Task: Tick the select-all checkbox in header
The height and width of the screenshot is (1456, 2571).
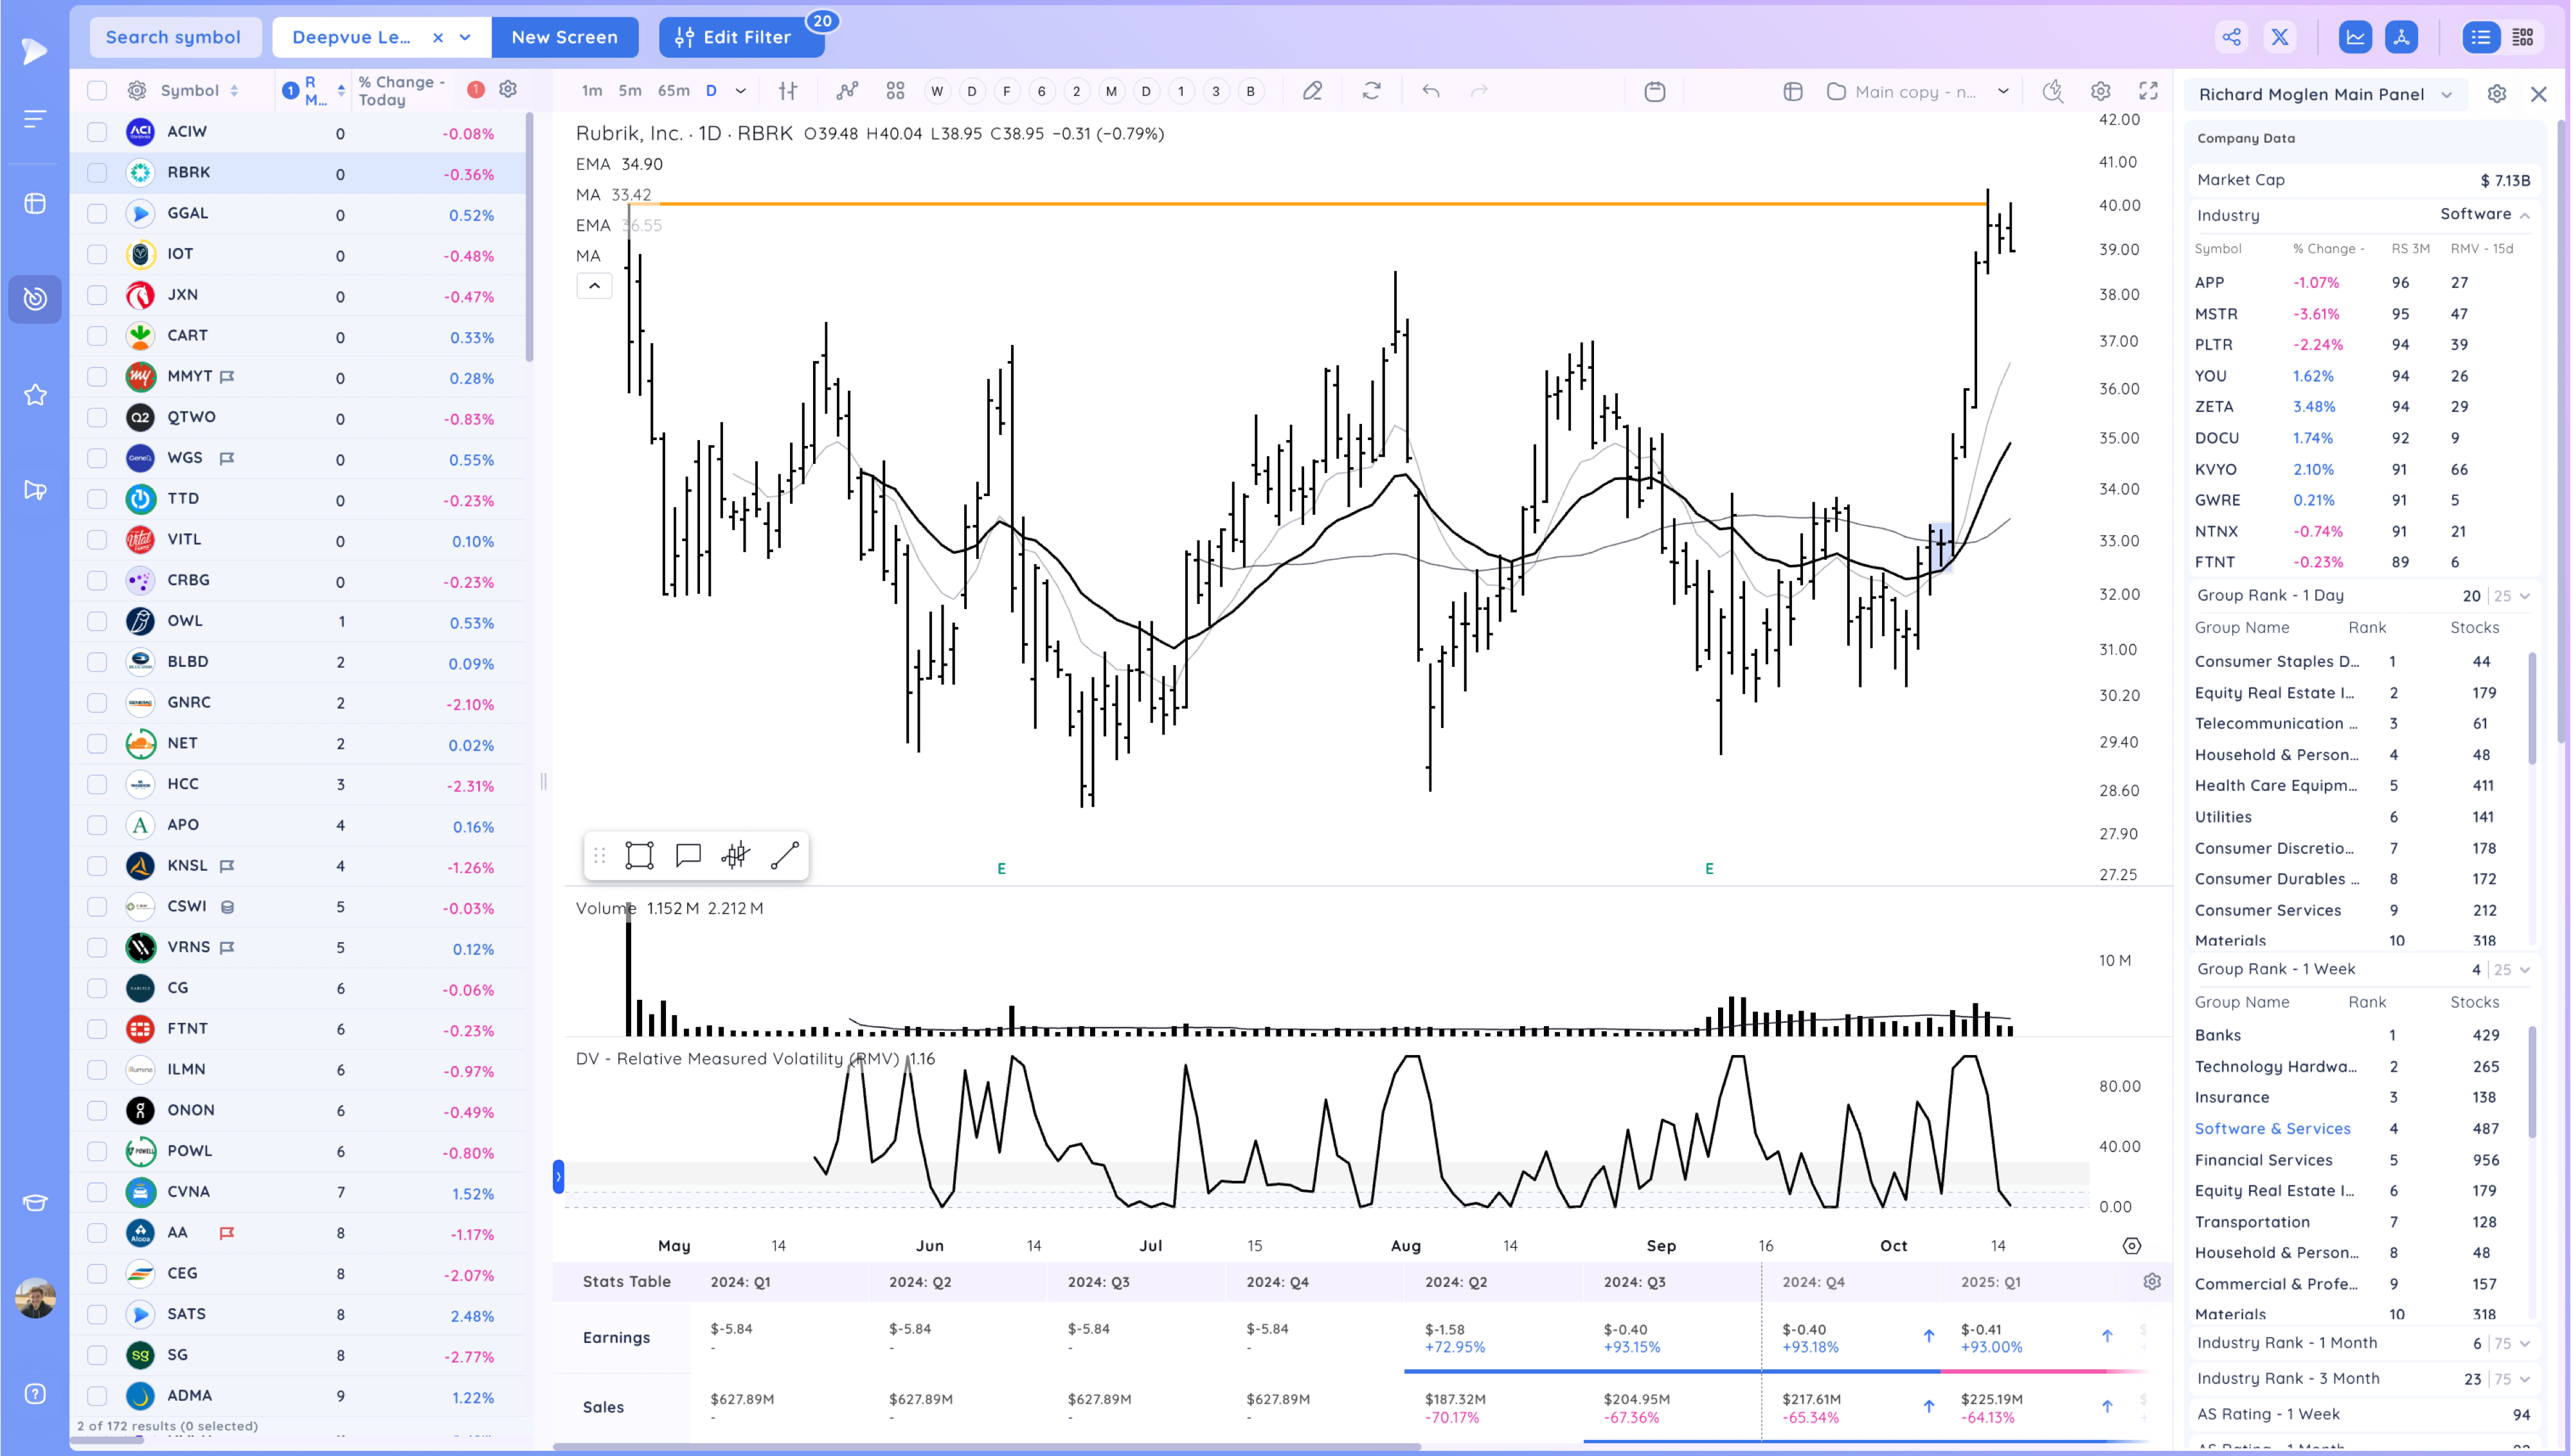Action: [97, 91]
